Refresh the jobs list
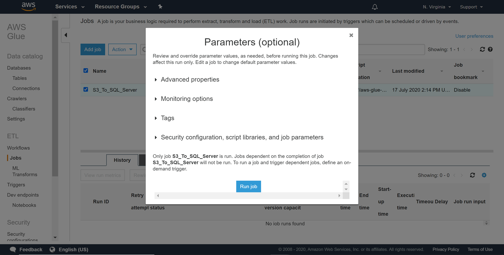Viewport: 504px width, 255px height. click(x=482, y=49)
